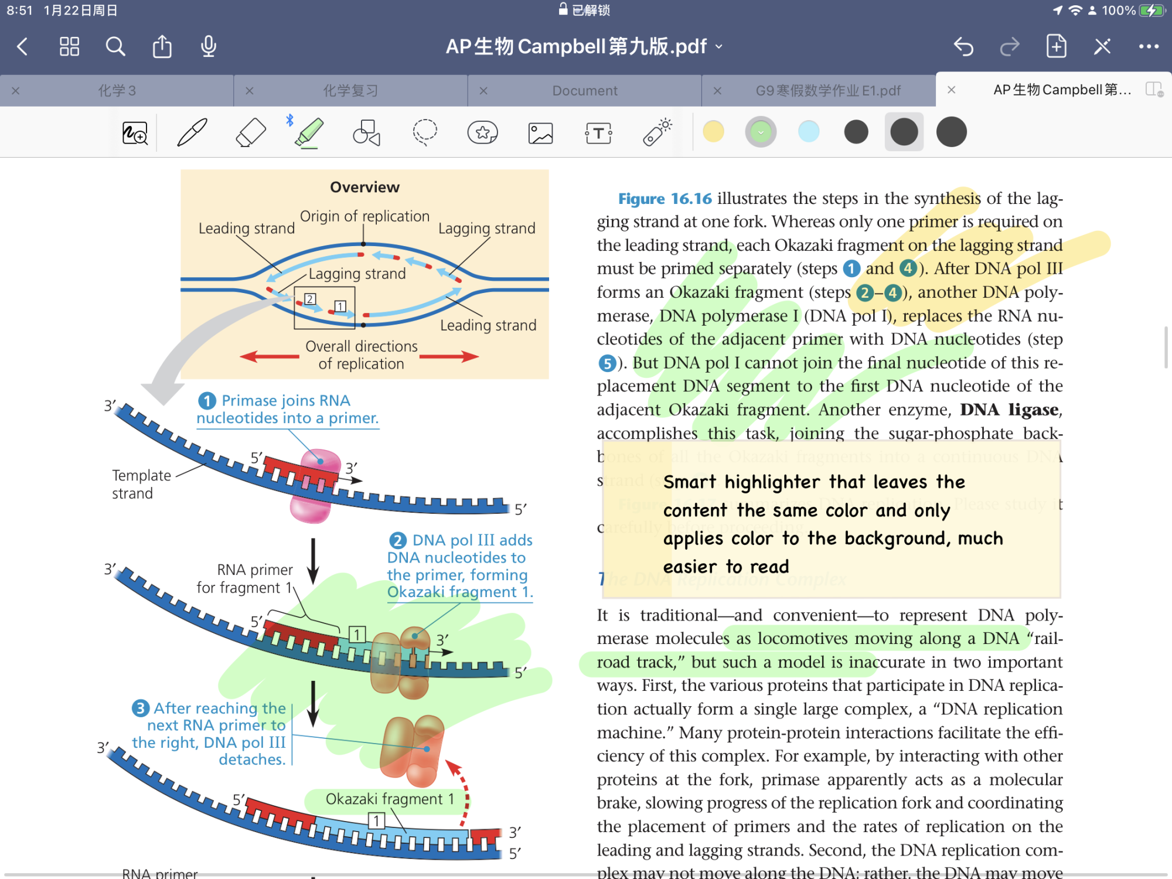Screen dimensions: 1172x879
Task: Switch to the 化学复习 tab
Action: (350, 91)
